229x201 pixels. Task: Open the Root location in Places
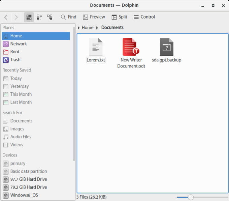tap(15, 52)
